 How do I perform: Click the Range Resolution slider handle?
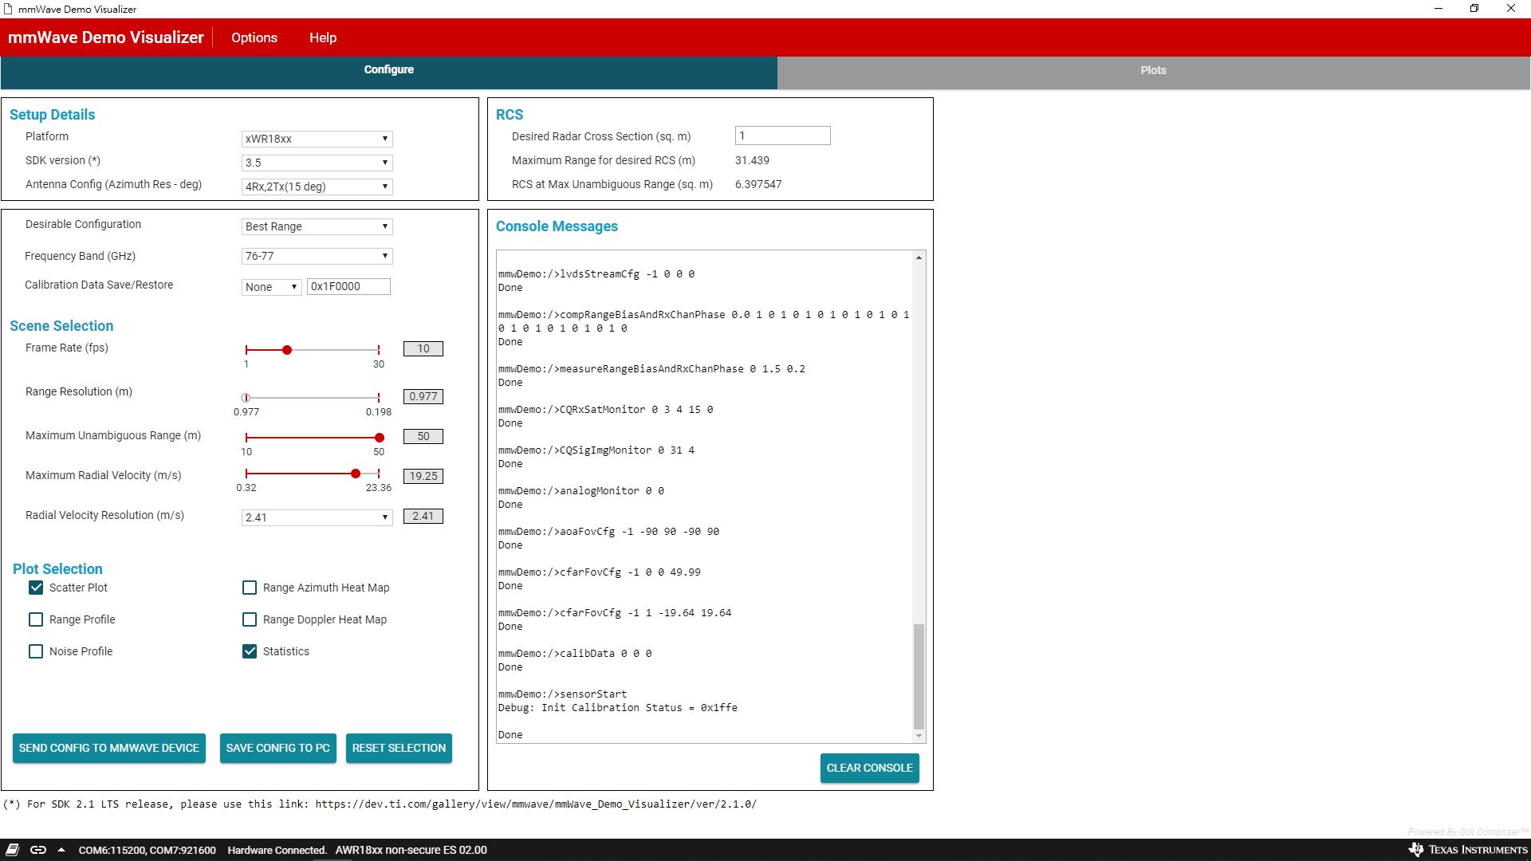click(246, 398)
